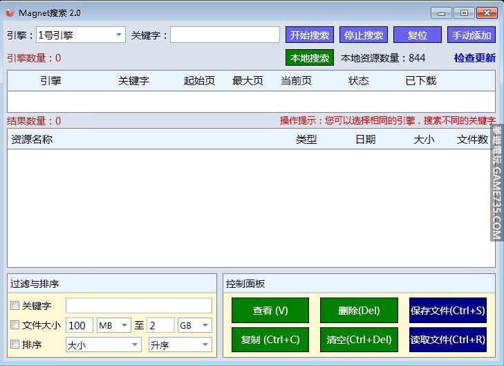Start 本地搜索 local search
Viewport: 504px width, 366px height.
tap(309, 58)
